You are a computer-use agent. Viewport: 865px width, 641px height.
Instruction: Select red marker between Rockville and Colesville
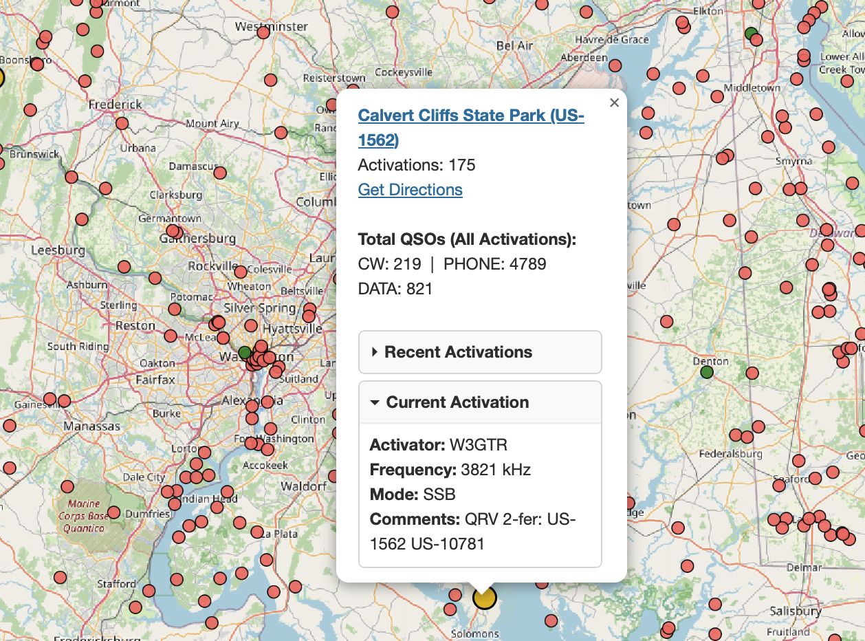241,271
